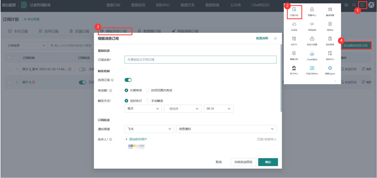Viewport: 377px width, 178px height.
Task: Expand the 飞书 notification channel dropdown
Action: click(x=149, y=129)
